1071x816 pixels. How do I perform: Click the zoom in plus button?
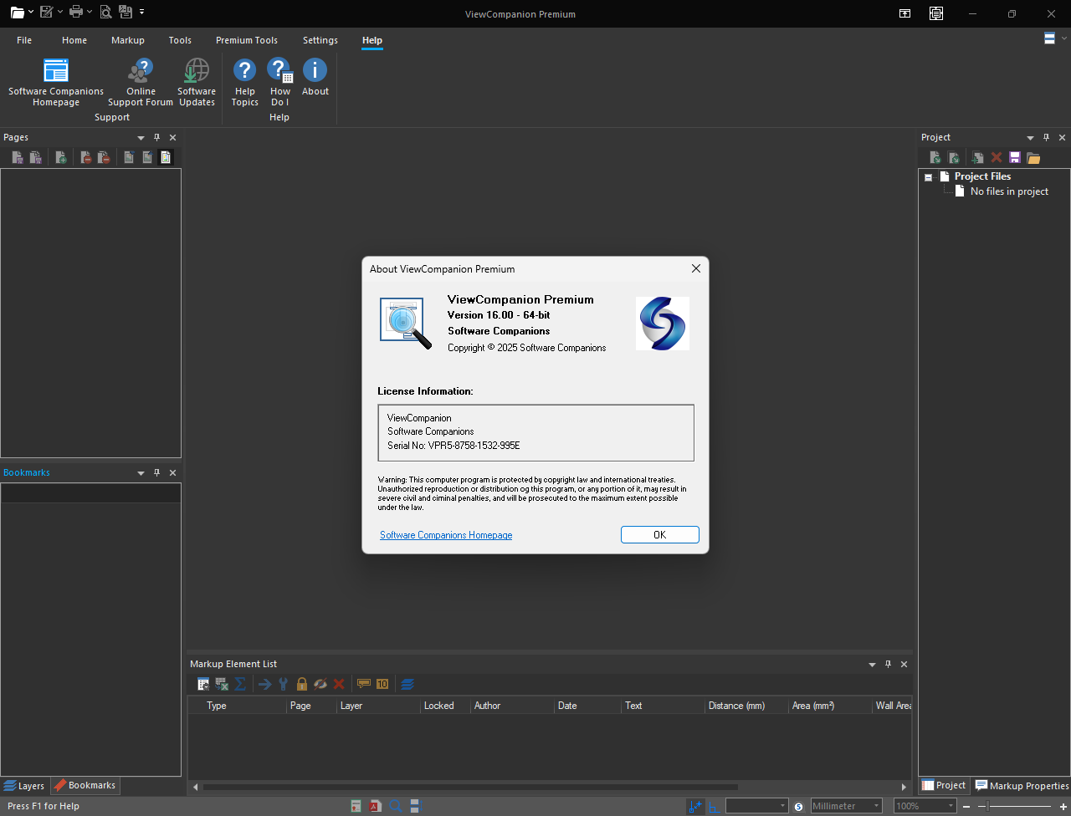tap(1062, 806)
